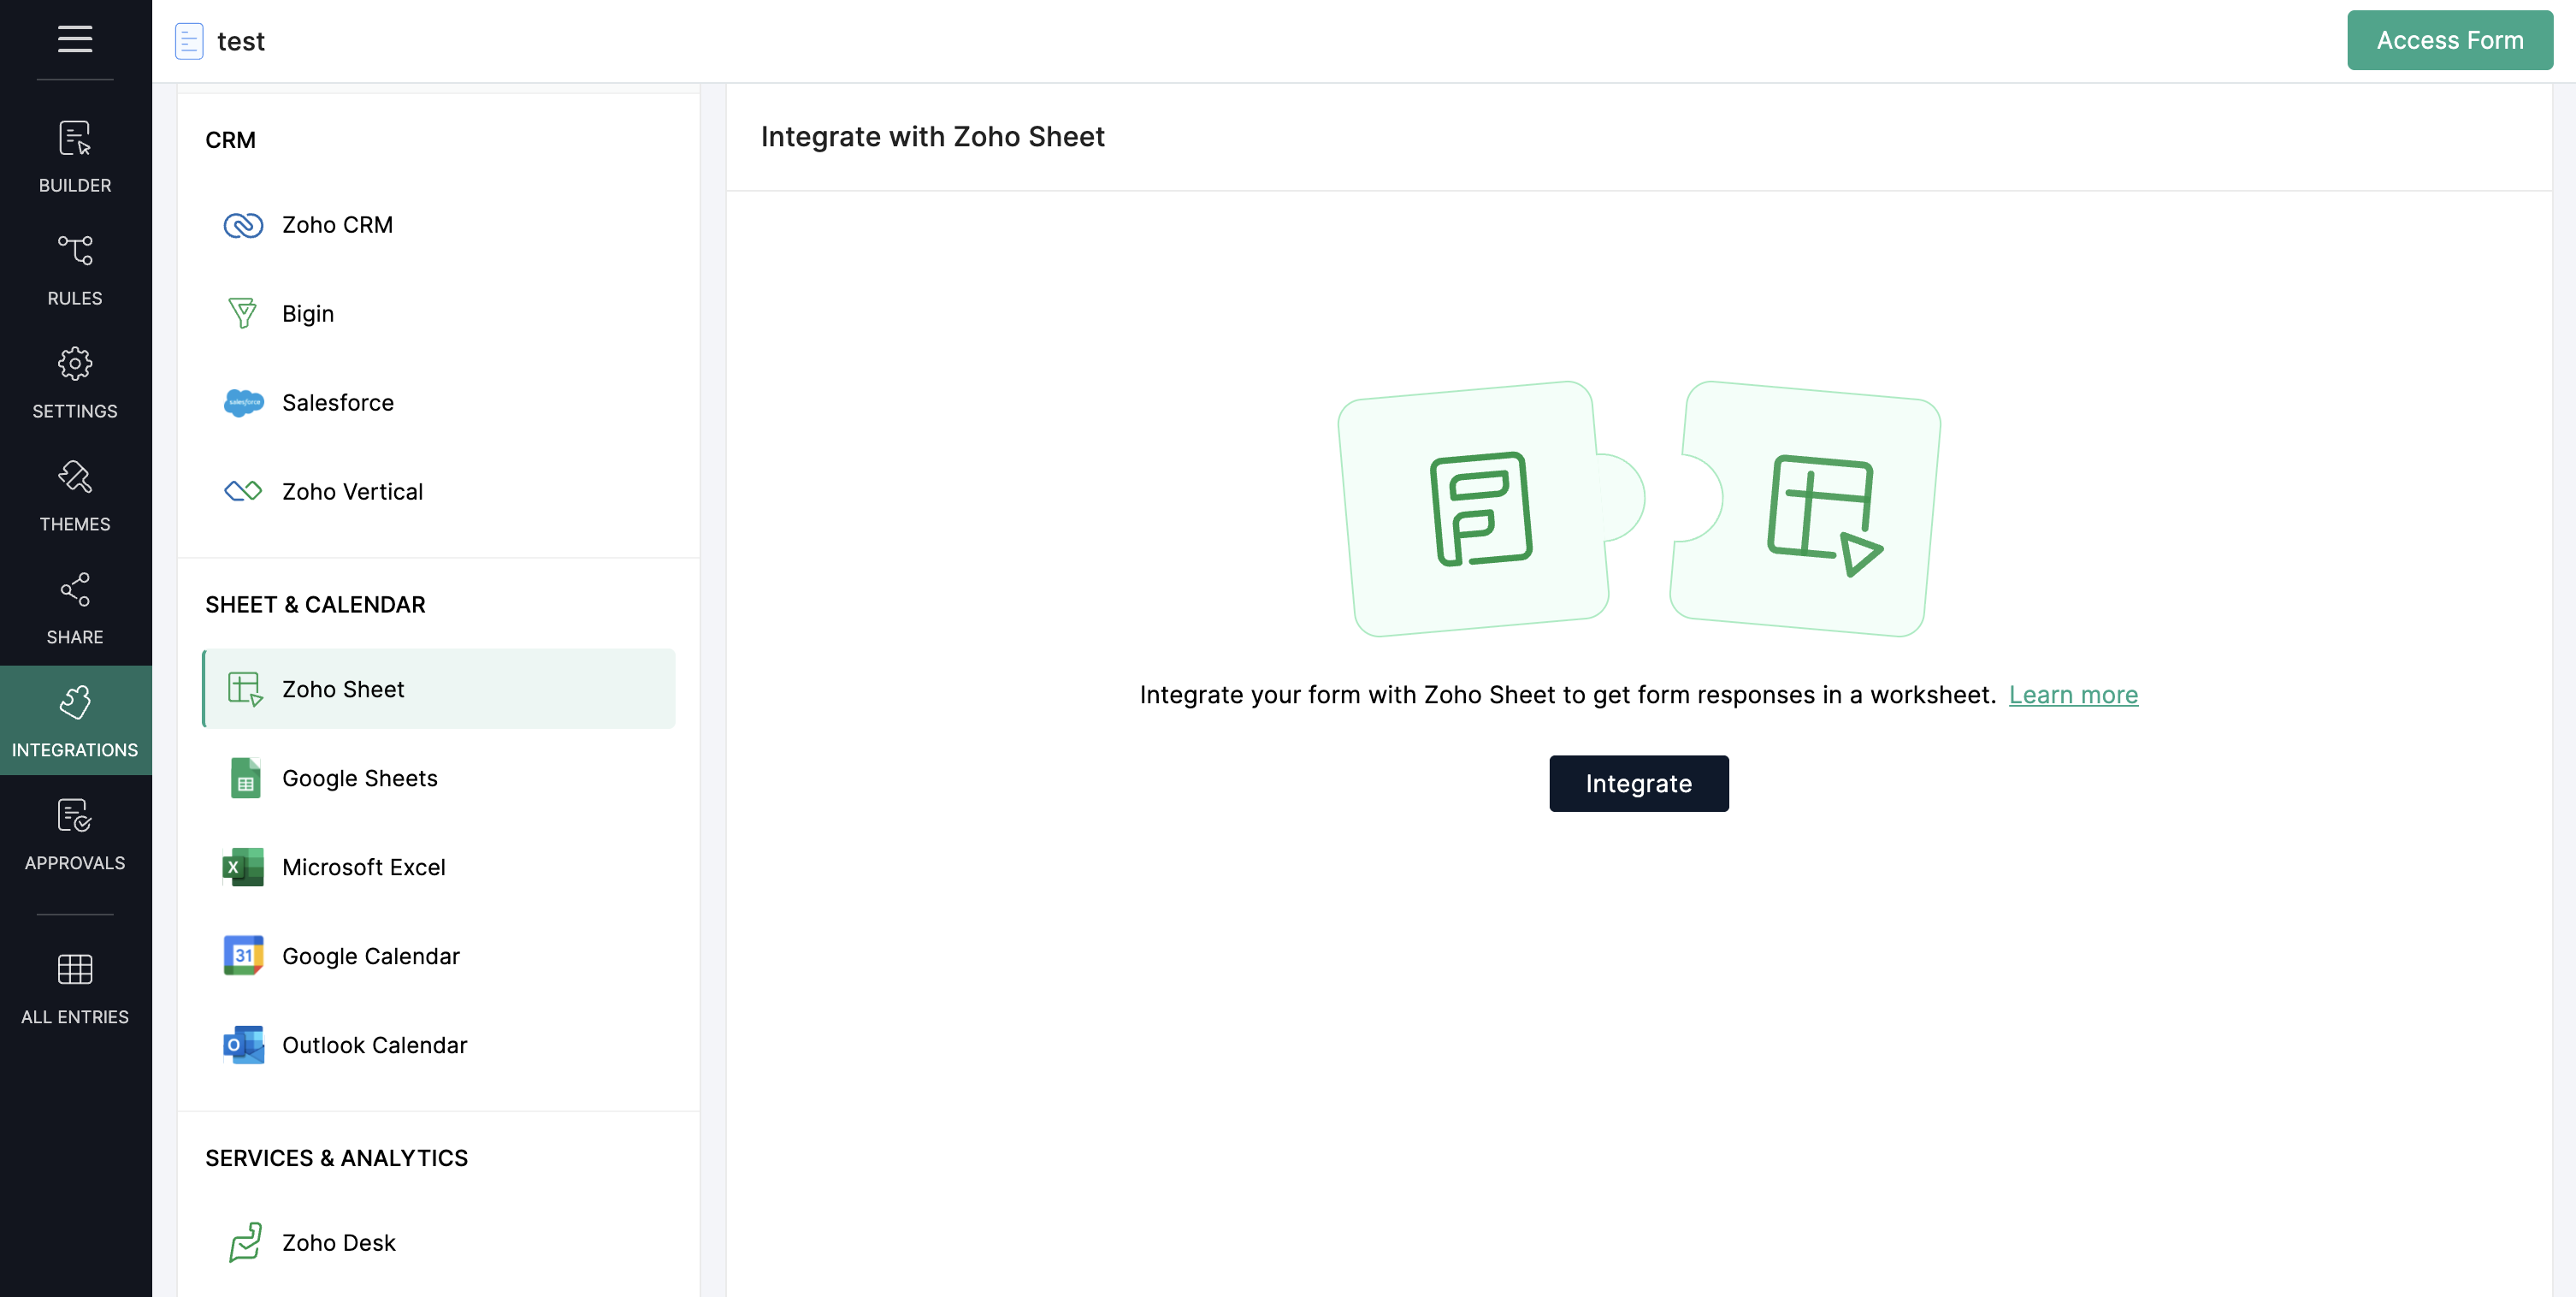
Task: Open the Rules section
Action: [x=75, y=270]
